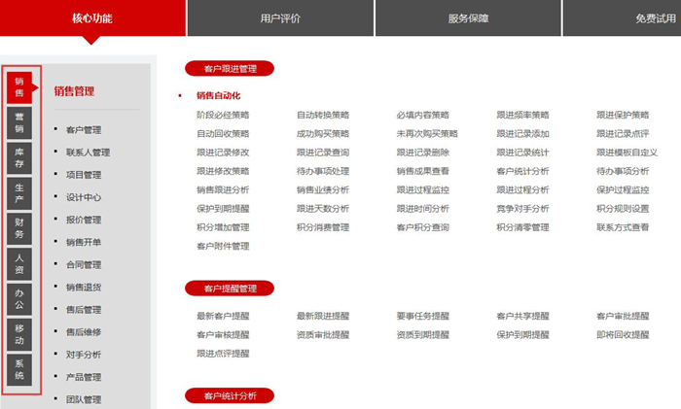Viewport: 681px width, 409px height.
Task: Select 对手分析 in the left menu
Action: [84, 355]
